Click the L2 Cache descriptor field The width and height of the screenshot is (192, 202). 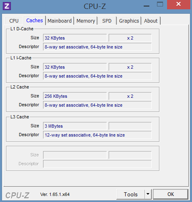coord(97,105)
